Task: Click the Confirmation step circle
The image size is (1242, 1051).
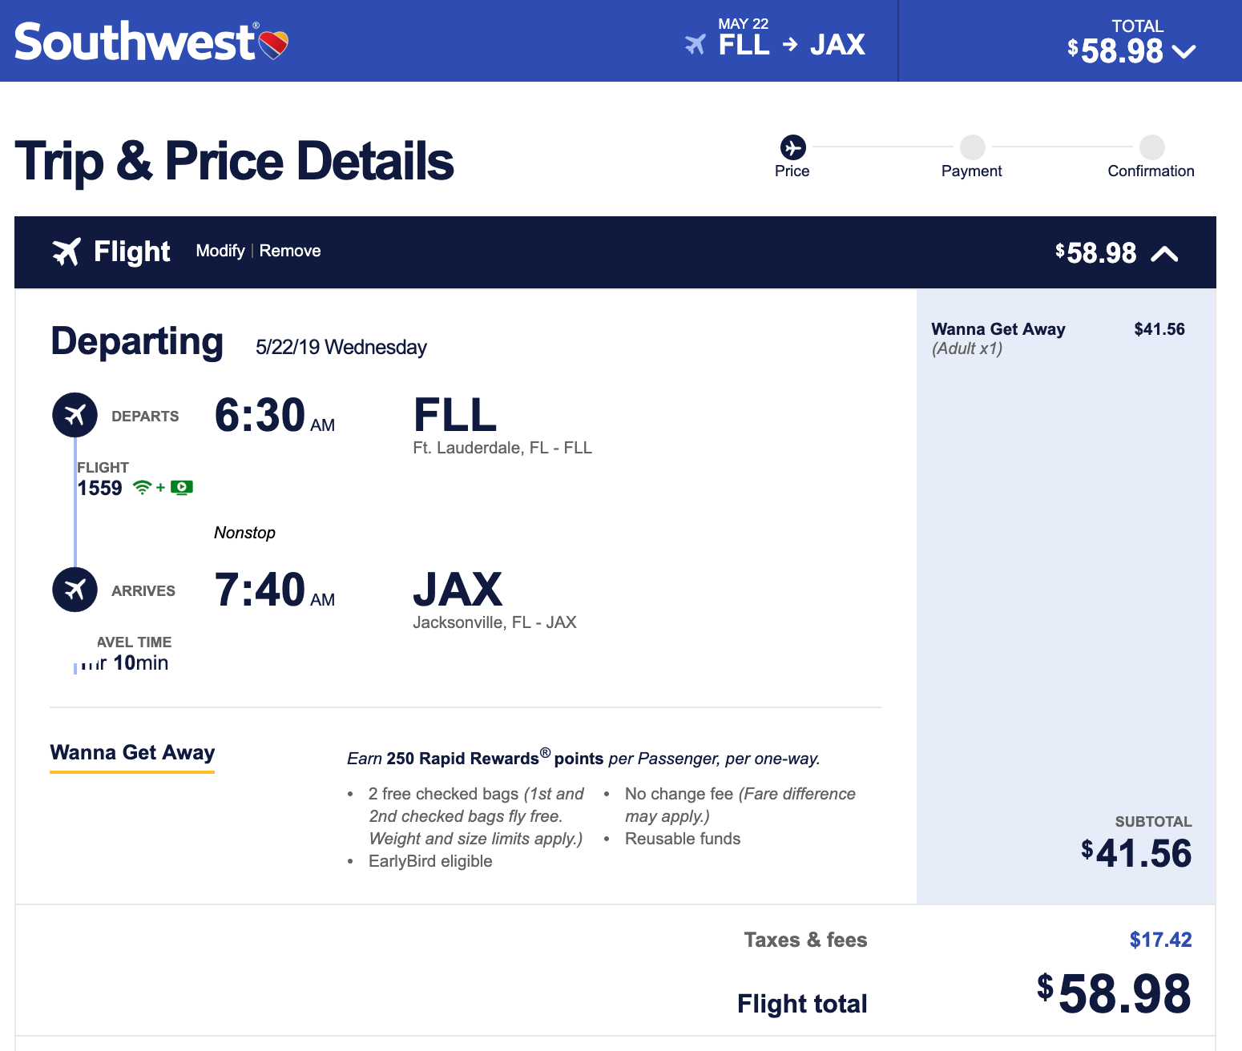Action: [1151, 147]
